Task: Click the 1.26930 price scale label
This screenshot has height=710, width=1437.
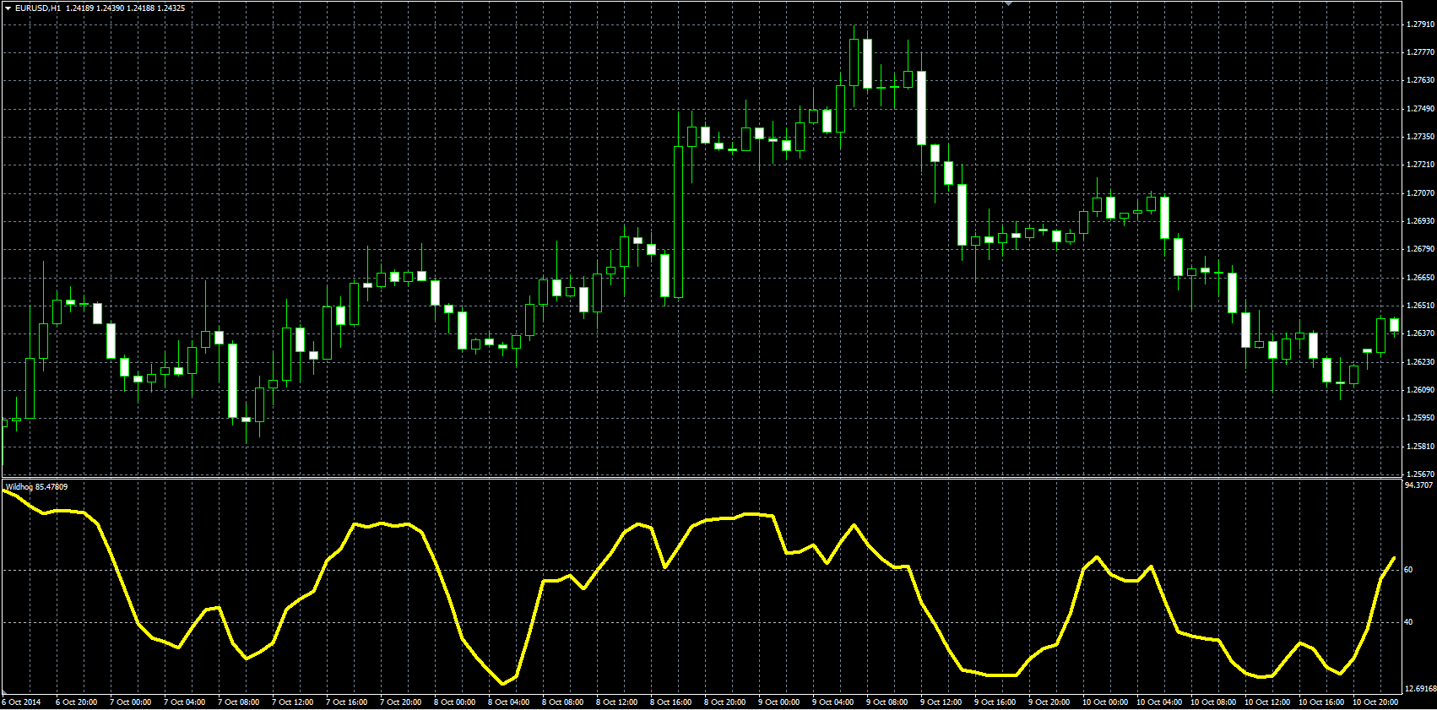Action: click(x=1420, y=221)
